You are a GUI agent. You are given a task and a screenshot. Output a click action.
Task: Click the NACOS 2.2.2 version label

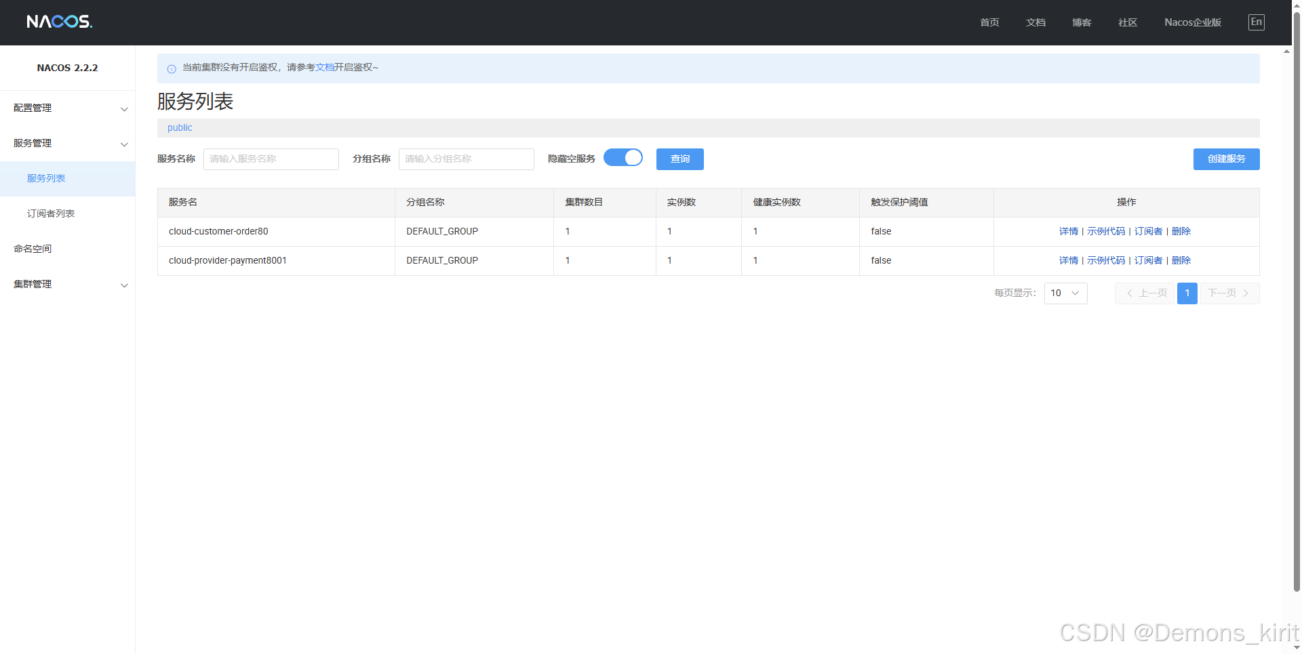67,68
